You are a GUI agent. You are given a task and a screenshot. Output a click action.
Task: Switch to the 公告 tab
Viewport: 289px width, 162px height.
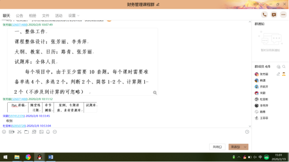(19, 16)
